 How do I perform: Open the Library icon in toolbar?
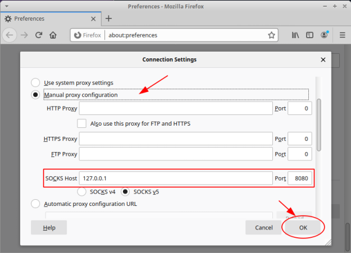pyautogui.click(x=295, y=35)
